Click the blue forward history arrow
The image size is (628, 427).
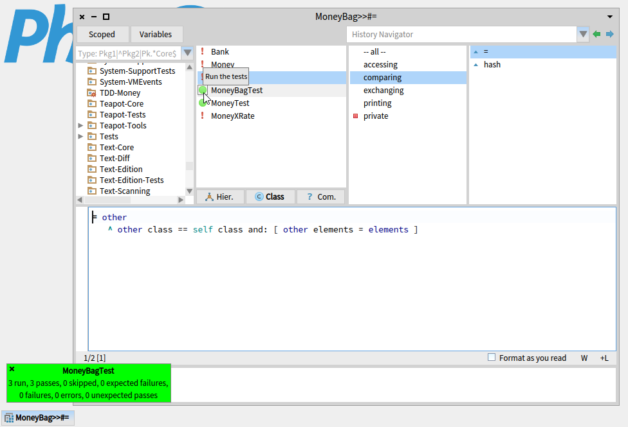point(609,34)
